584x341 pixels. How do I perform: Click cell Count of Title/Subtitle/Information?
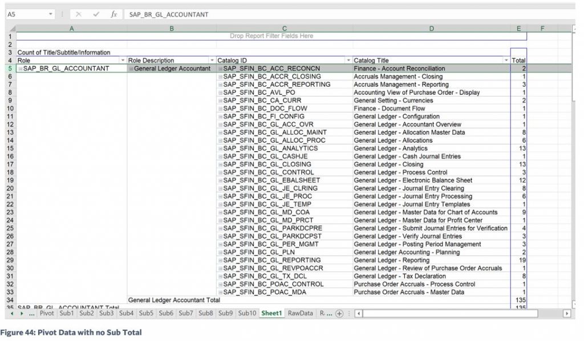click(64, 53)
